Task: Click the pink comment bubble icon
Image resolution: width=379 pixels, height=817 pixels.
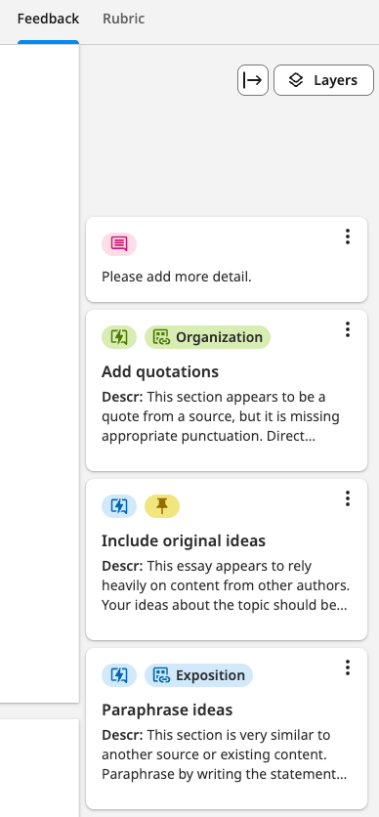Action: pos(119,244)
